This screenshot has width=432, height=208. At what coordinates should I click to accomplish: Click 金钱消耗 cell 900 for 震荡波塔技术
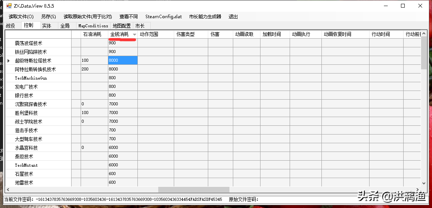pyautogui.click(x=123, y=43)
